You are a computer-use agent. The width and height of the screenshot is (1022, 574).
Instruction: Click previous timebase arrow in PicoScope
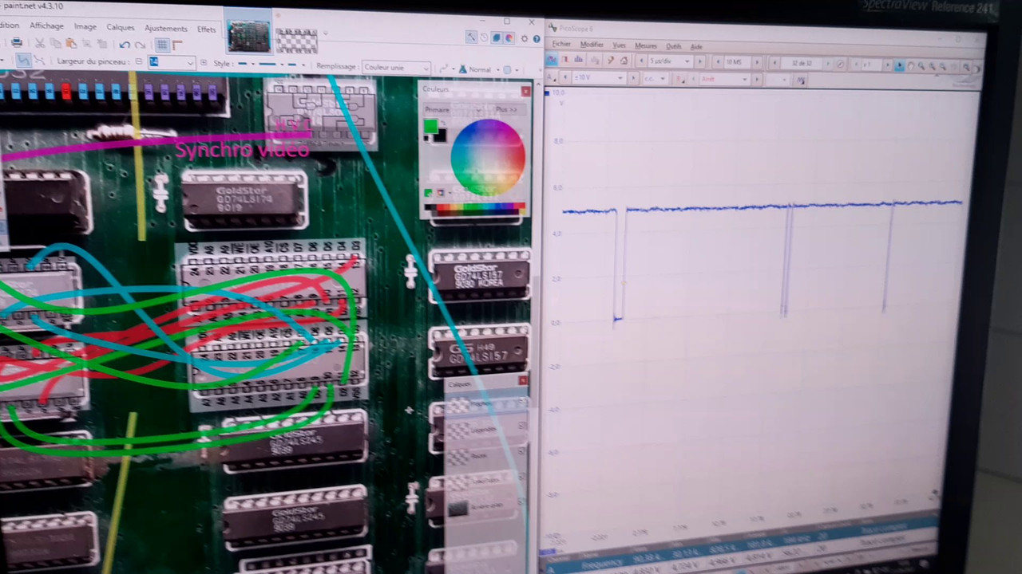(641, 61)
